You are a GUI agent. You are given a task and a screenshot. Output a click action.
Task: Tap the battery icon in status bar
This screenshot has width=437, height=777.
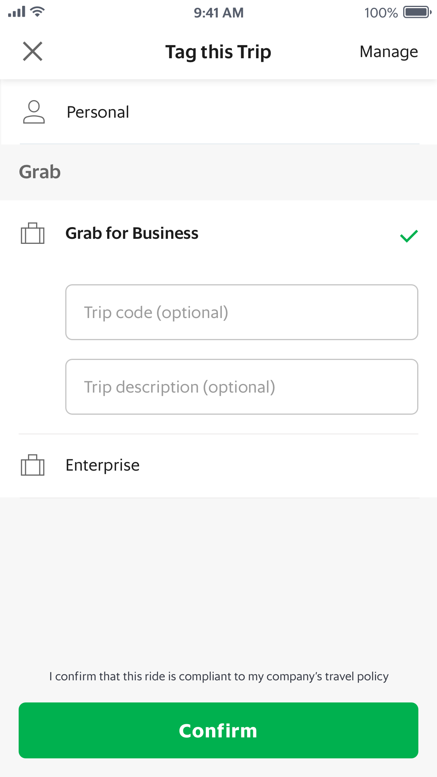[x=417, y=12]
